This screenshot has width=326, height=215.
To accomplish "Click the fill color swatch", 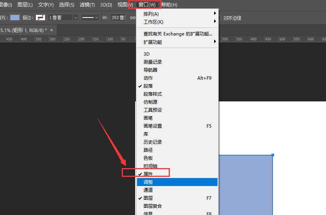I will 15,18.
